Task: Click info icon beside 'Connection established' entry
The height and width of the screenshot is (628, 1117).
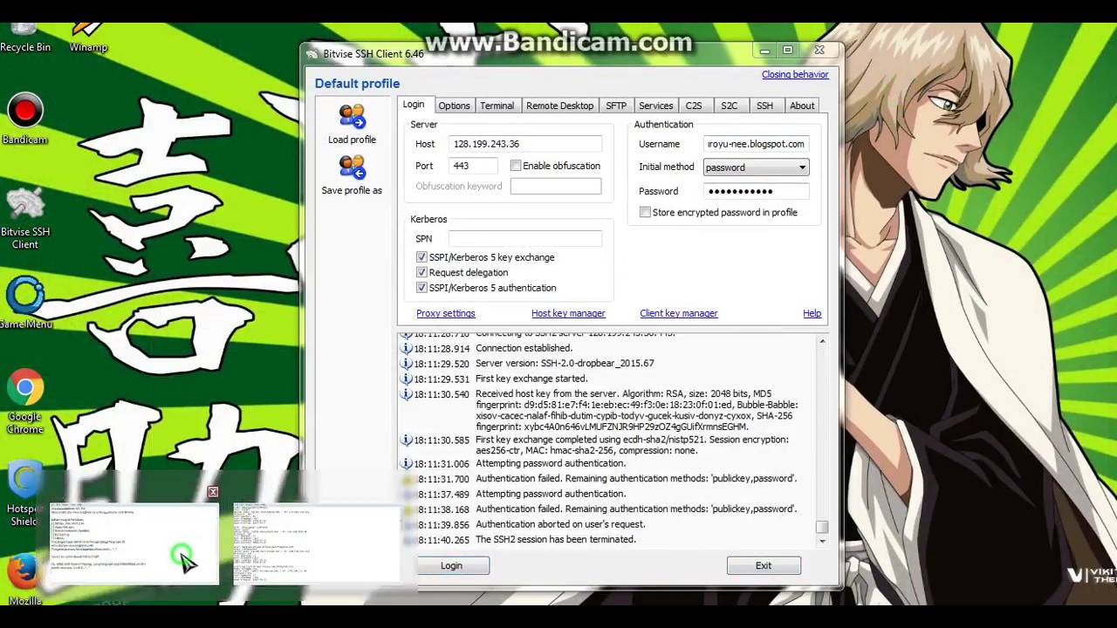Action: pyautogui.click(x=406, y=348)
